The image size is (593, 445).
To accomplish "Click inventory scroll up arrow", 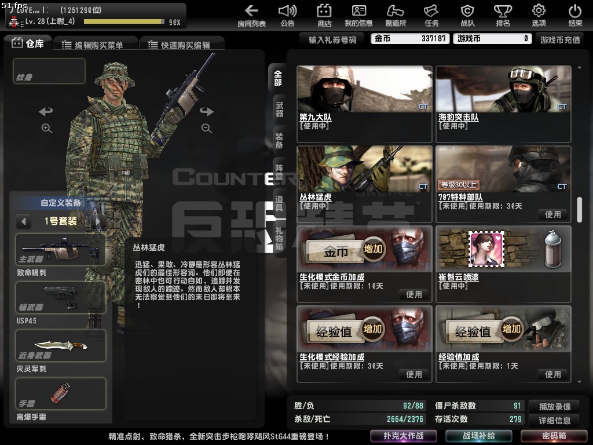I will [579, 67].
